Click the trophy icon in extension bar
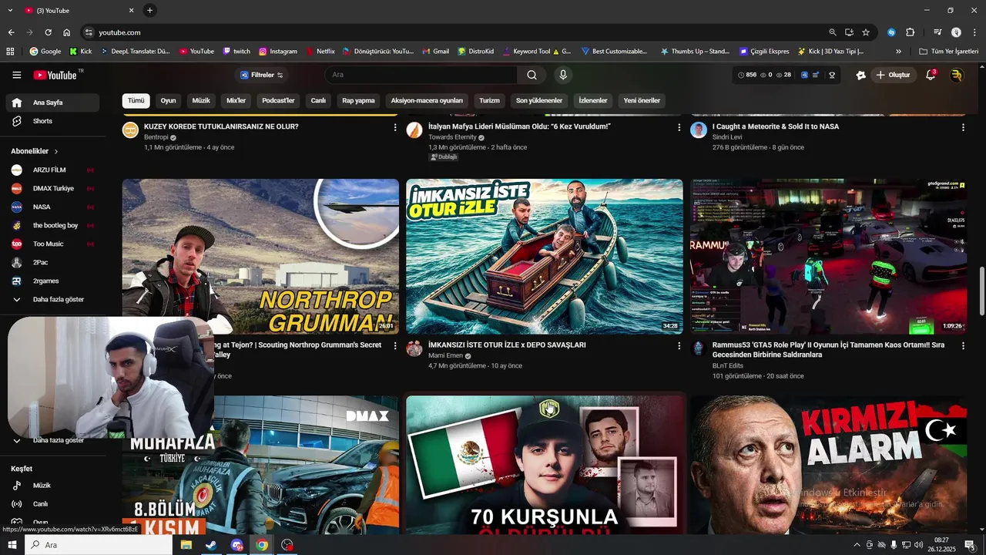986x555 pixels. (x=832, y=75)
